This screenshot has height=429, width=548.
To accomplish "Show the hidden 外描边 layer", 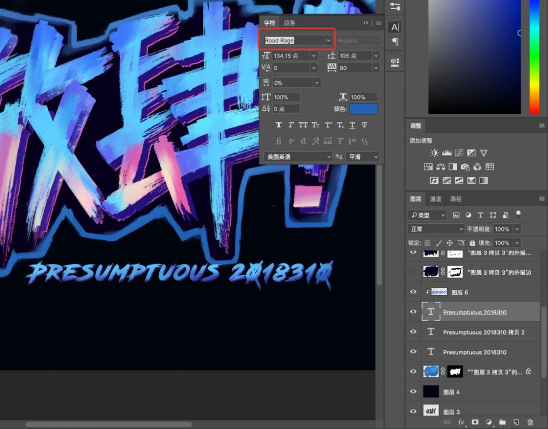I will (x=413, y=272).
